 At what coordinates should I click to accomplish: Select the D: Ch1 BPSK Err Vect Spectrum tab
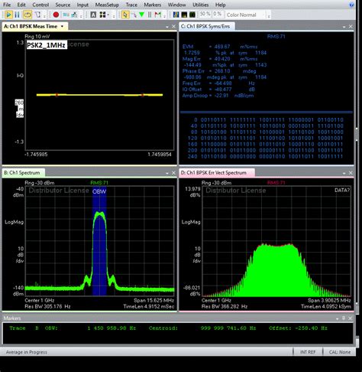pos(217,173)
